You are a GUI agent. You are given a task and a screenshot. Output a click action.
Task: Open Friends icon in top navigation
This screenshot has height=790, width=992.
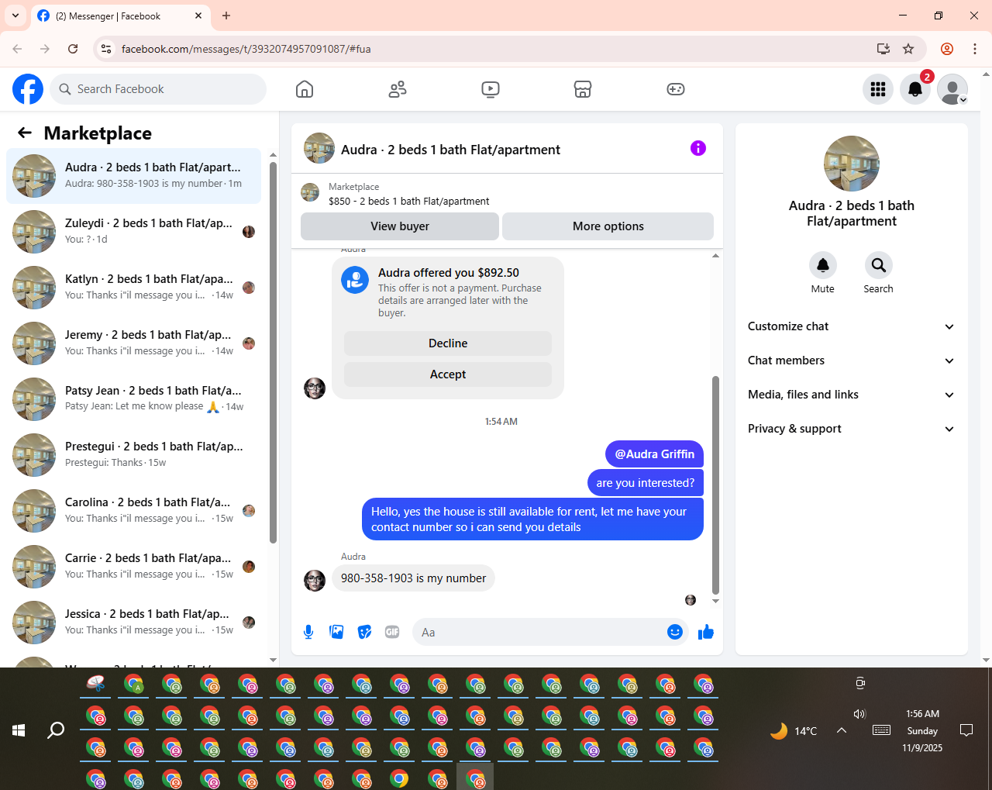398,89
